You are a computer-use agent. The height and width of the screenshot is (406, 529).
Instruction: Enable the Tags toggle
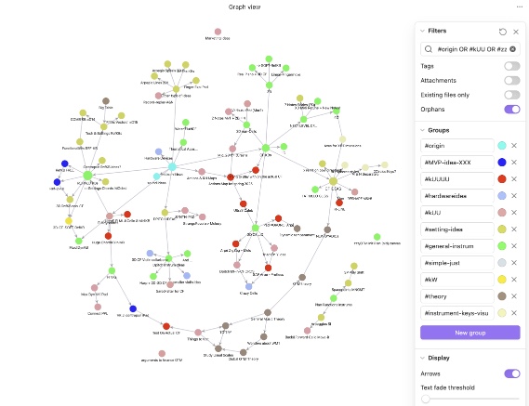[511, 66]
